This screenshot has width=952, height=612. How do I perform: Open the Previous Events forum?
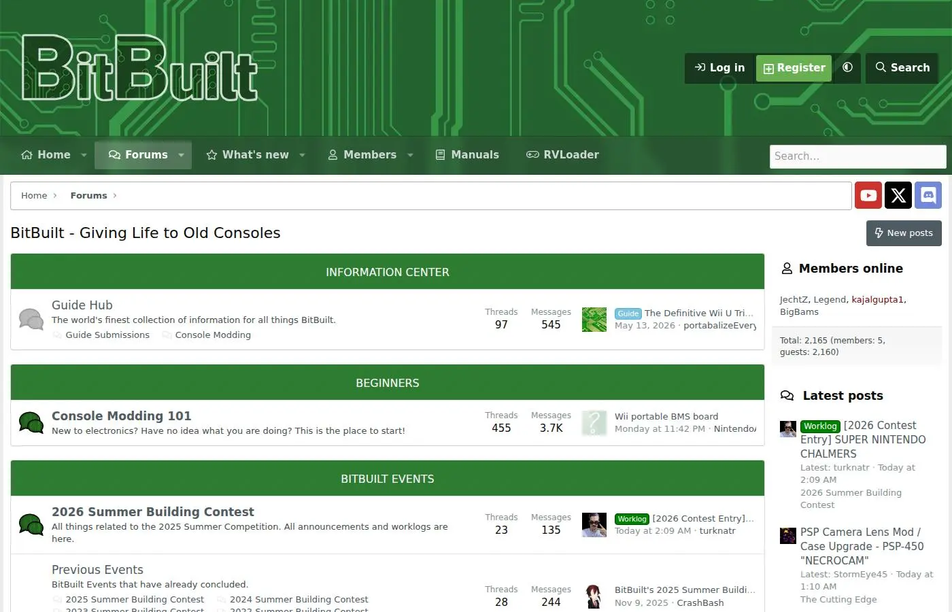pos(97,570)
